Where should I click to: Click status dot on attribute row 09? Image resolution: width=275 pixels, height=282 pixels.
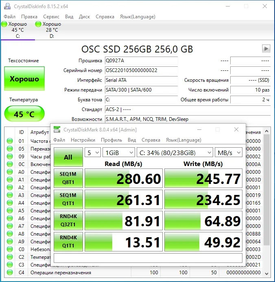pos(10,156)
